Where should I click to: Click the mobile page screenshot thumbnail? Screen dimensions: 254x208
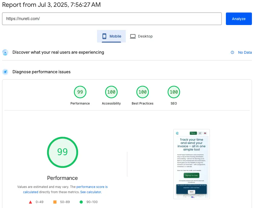coord(192,164)
